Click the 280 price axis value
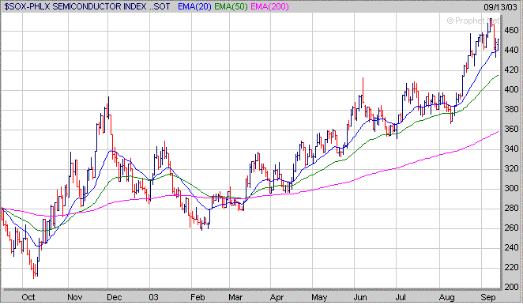523x305 pixels. (x=511, y=208)
